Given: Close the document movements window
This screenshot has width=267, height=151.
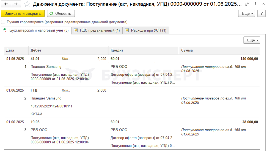Looking at the screenshot, I should tap(263, 4).
